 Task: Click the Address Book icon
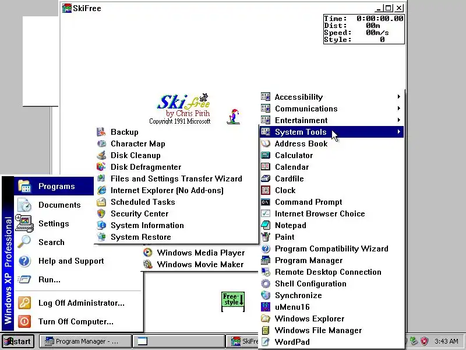click(x=266, y=143)
